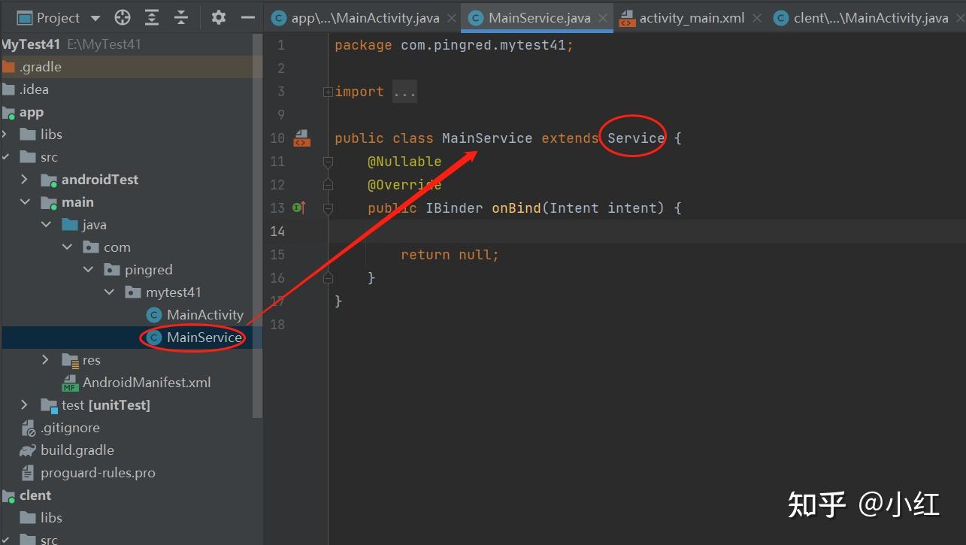
Task: Collapse all nodes in the Project panel
Action: tap(180, 18)
